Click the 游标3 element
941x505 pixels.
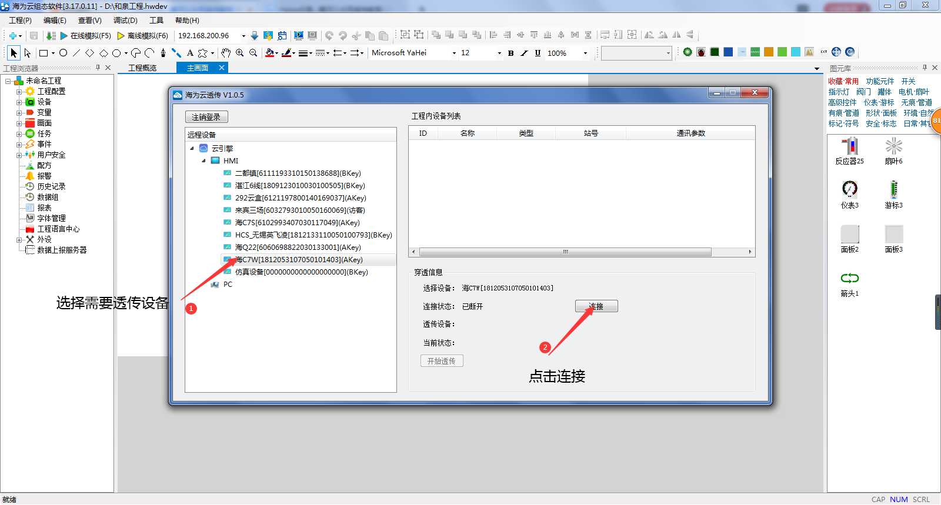click(894, 195)
